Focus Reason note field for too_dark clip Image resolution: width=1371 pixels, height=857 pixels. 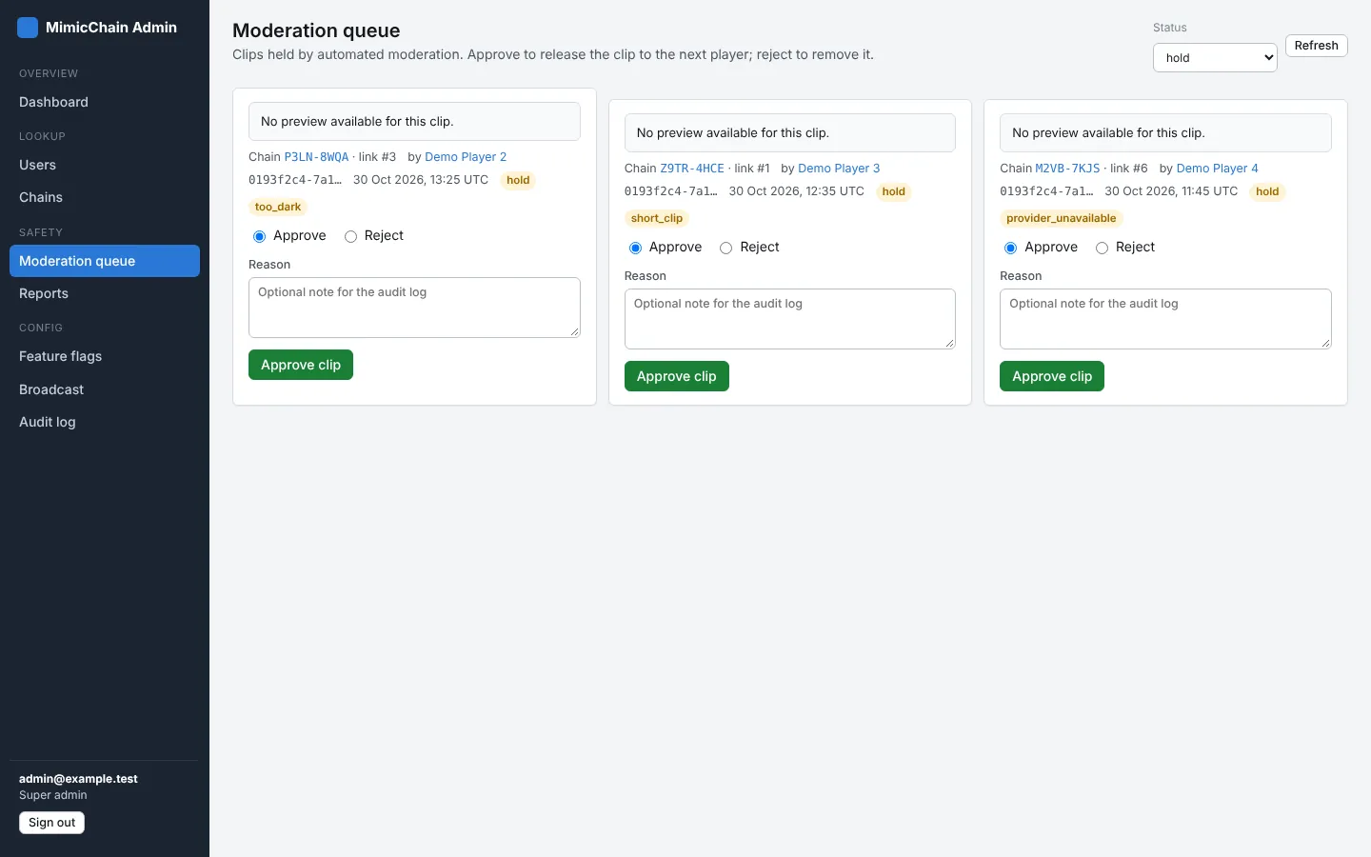tap(414, 308)
